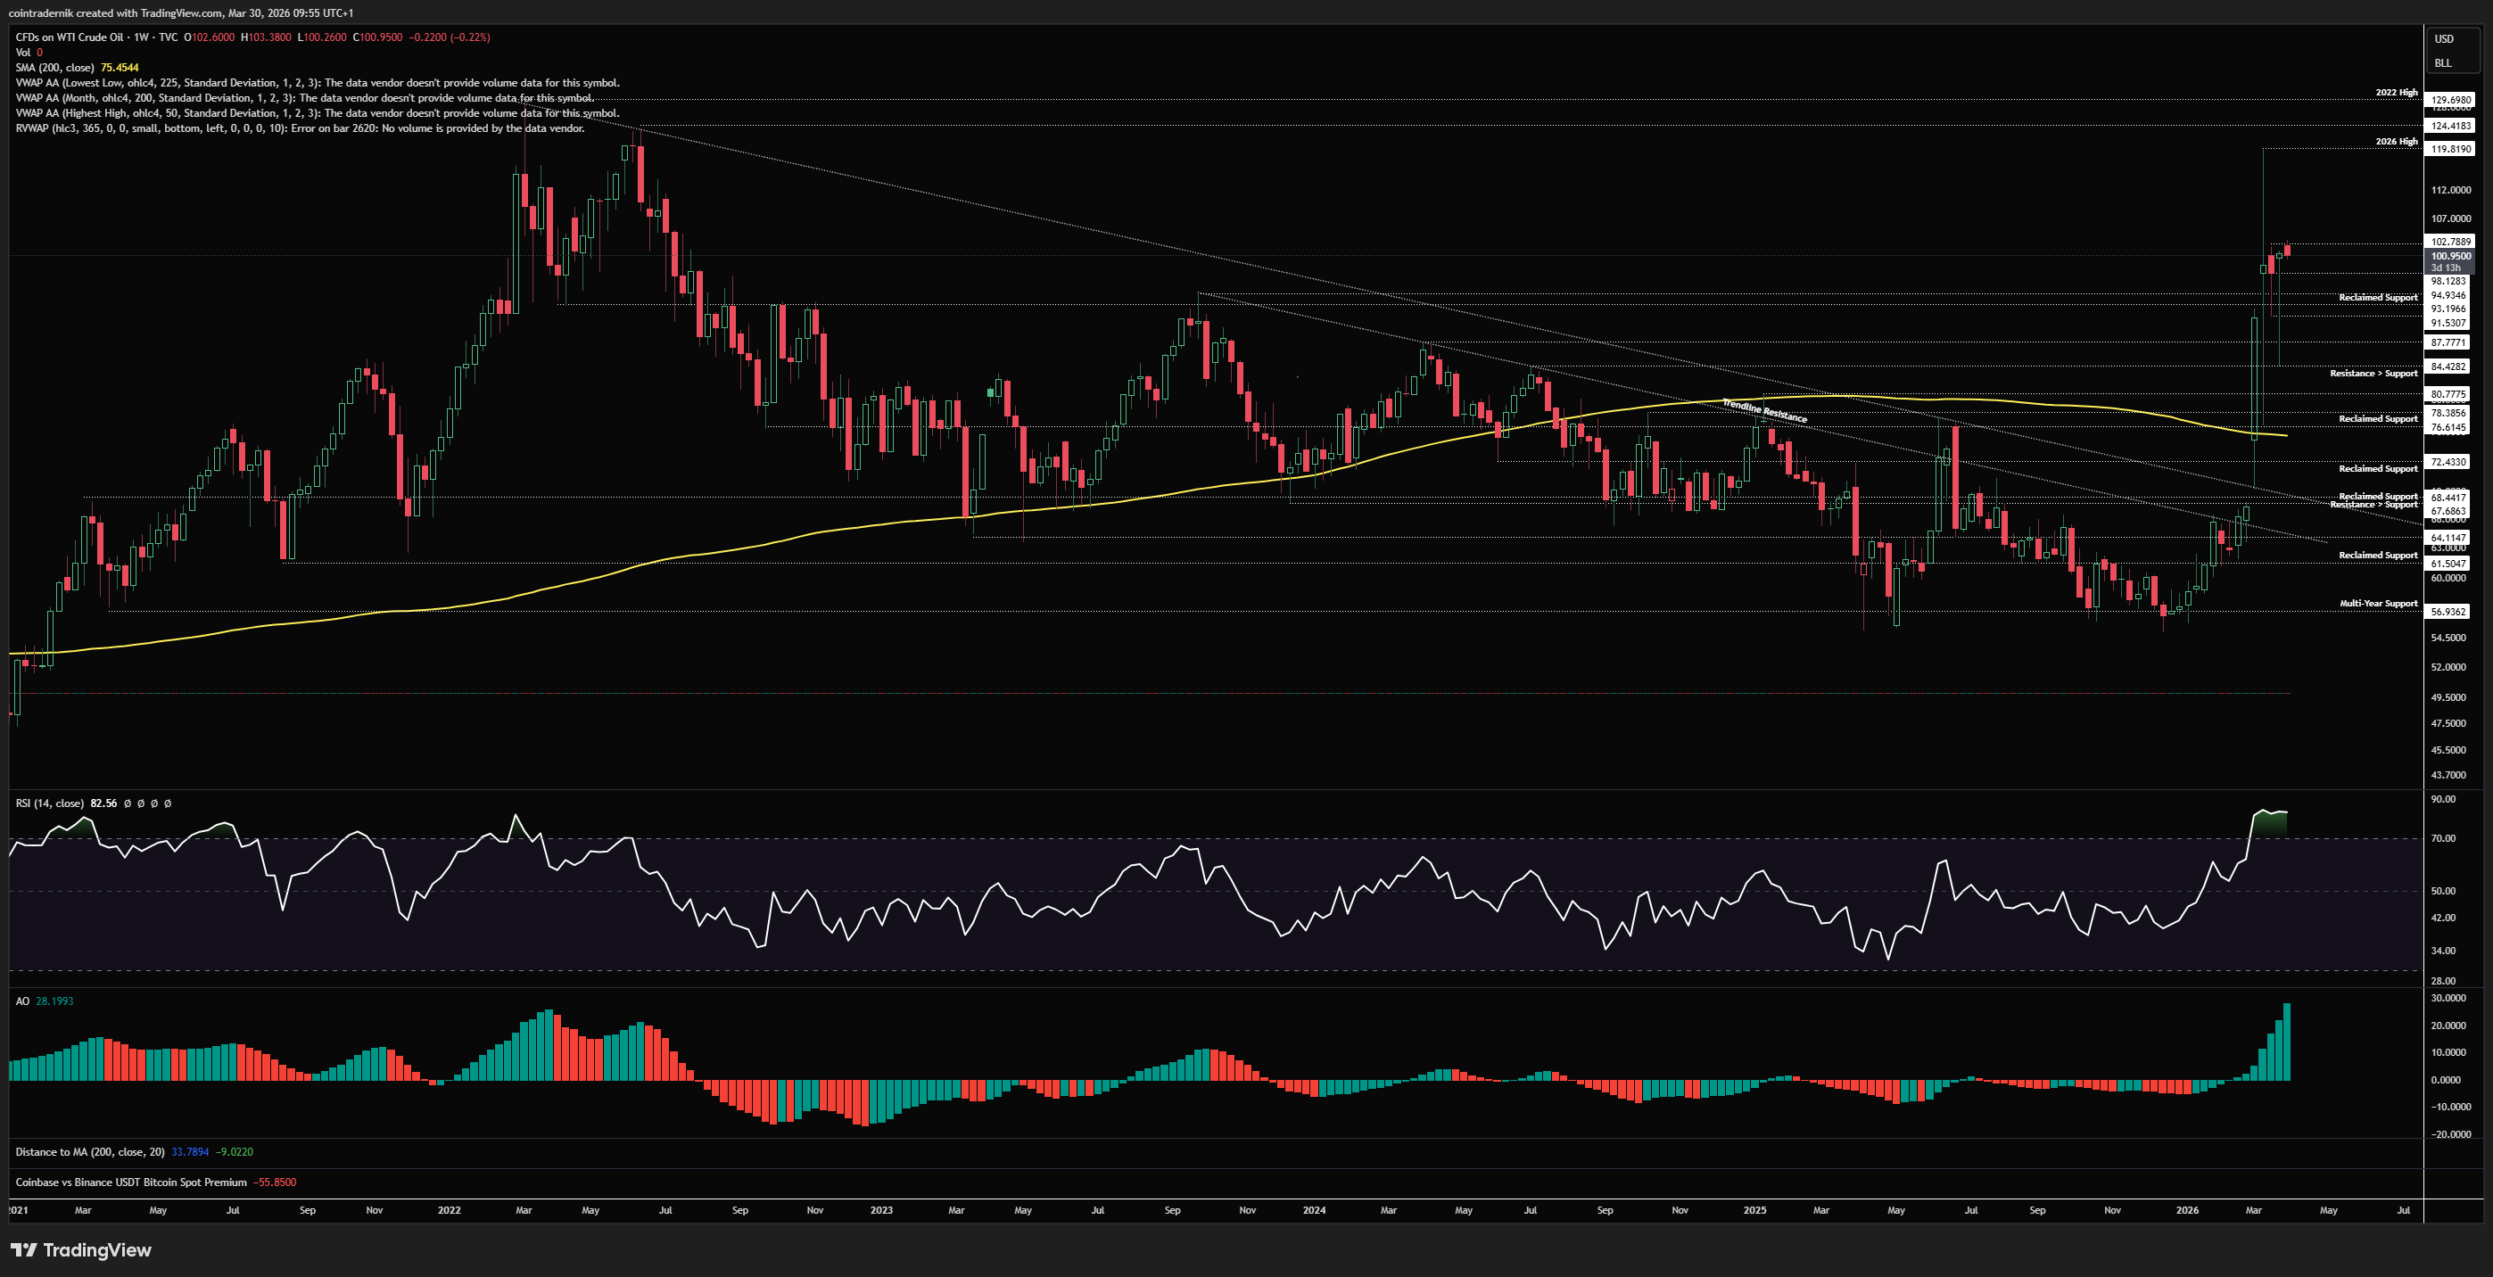Viewport: 2493px width, 1277px height.
Task: Click the RSI (14, close) legend label
Action: (49, 803)
